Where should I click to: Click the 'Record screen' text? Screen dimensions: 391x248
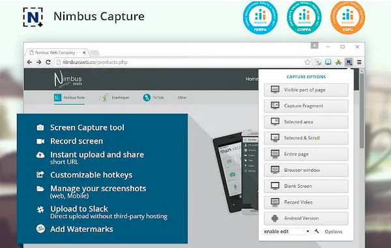click(76, 141)
